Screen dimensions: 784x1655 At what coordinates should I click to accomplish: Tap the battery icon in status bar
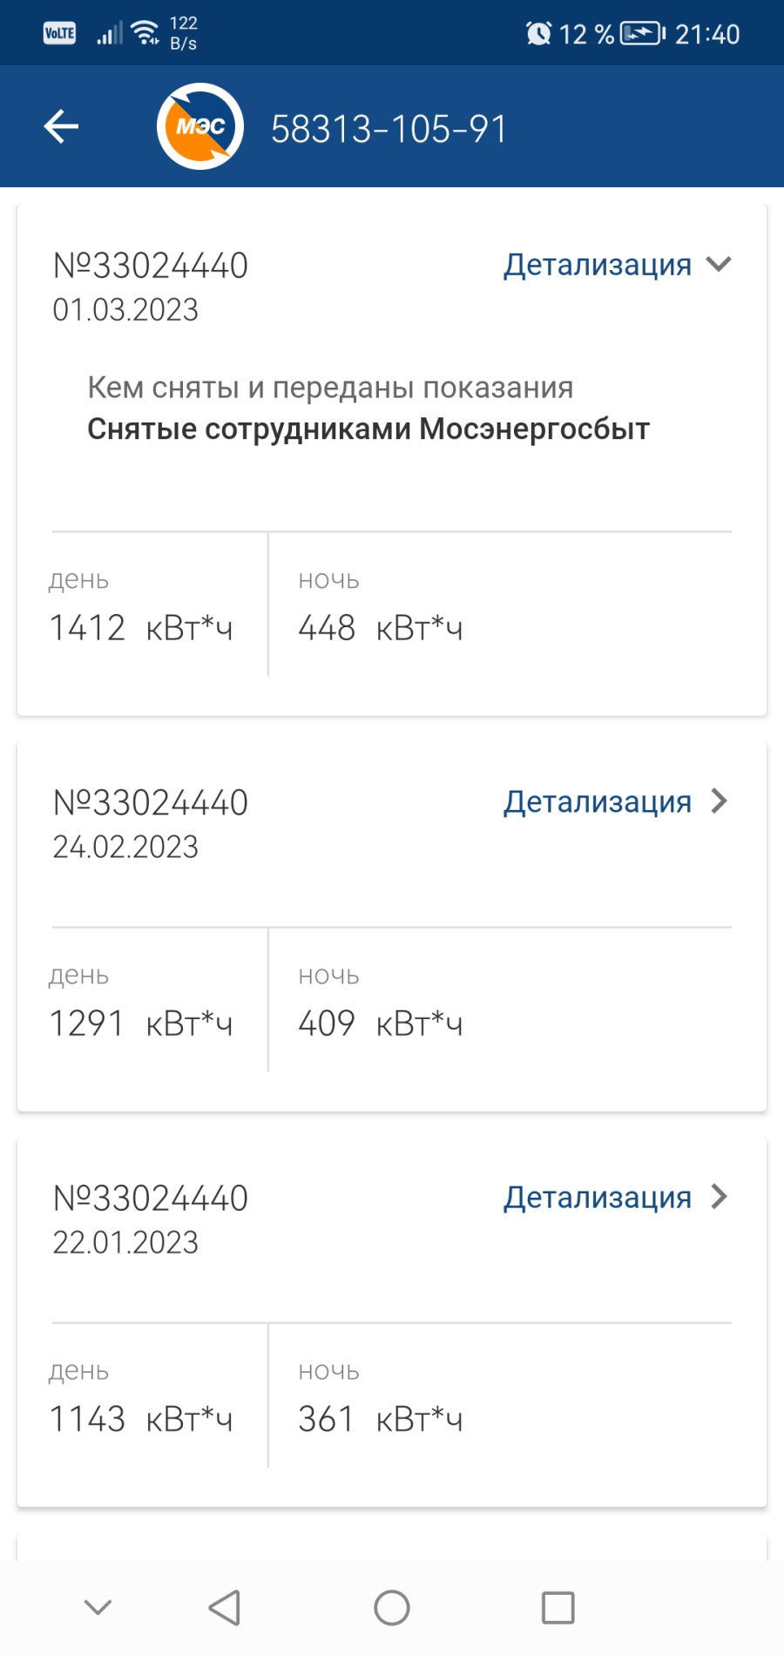click(x=643, y=34)
